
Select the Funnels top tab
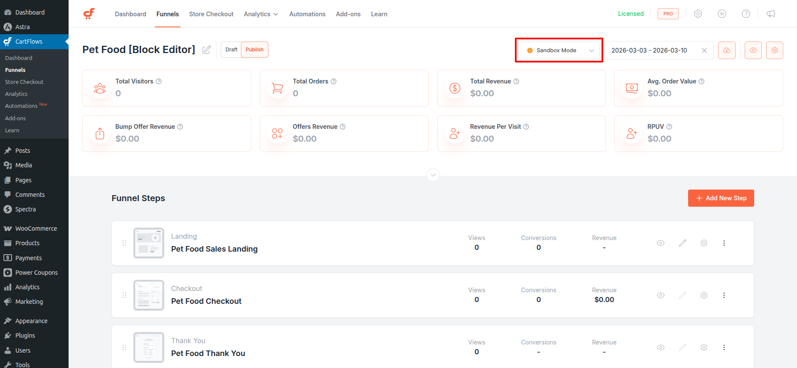click(x=168, y=14)
